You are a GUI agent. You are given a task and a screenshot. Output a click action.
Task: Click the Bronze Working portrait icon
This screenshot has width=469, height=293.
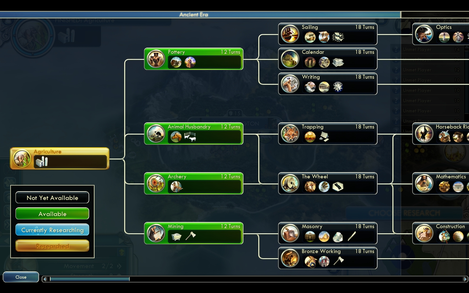coord(290,258)
